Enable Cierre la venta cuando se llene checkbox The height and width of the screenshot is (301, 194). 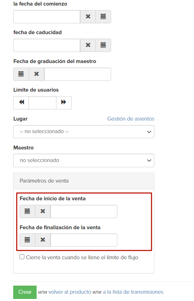22,257
